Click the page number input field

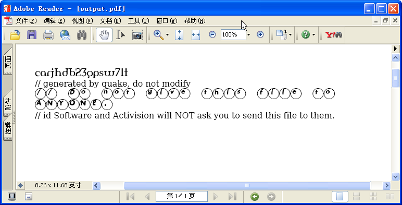182,197
